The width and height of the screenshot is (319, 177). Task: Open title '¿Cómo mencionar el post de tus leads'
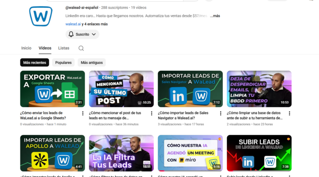coord(115,115)
